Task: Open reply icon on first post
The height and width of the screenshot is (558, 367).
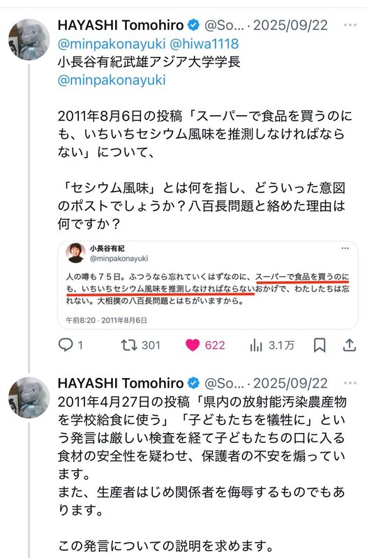Action: coord(66,345)
